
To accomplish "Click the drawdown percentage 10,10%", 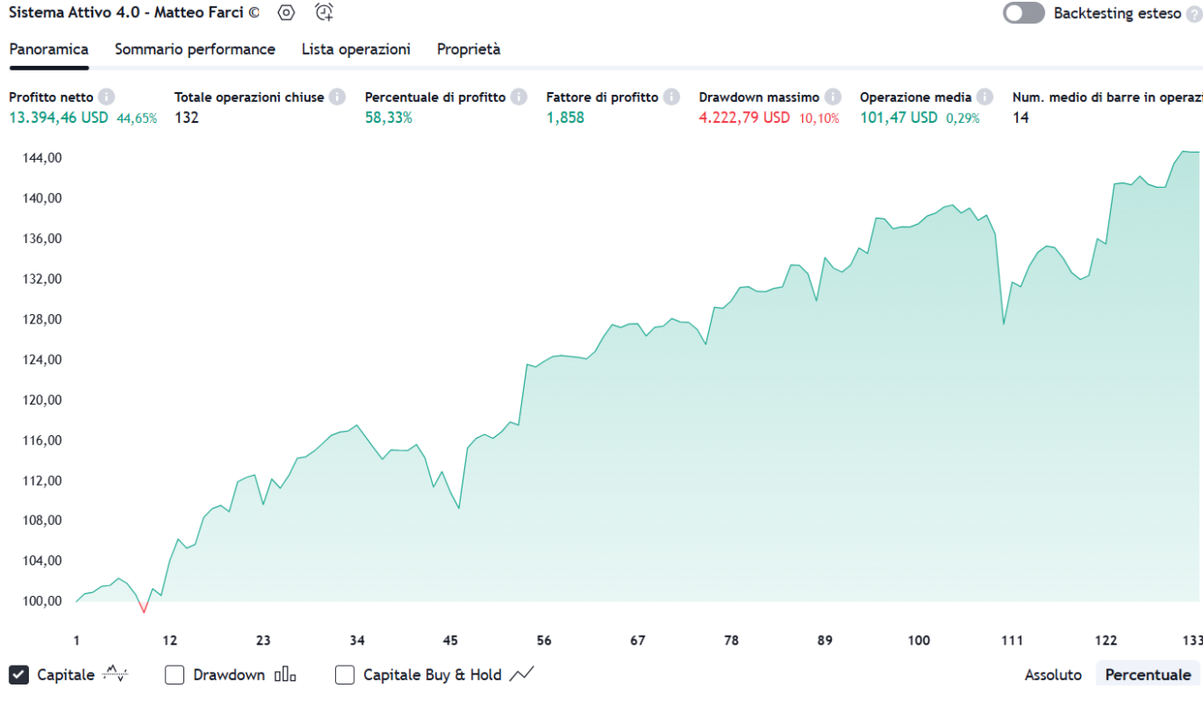I will [819, 118].
